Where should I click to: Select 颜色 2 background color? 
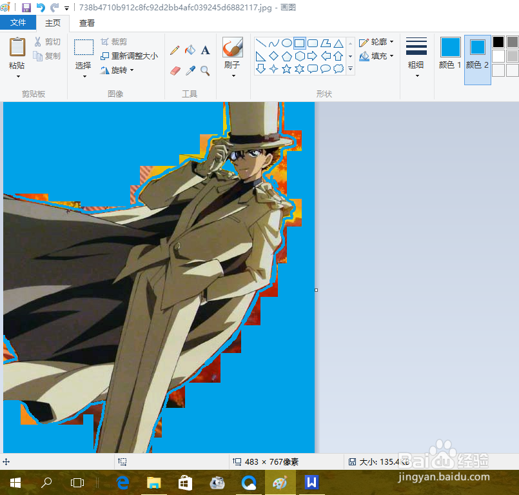478,59
